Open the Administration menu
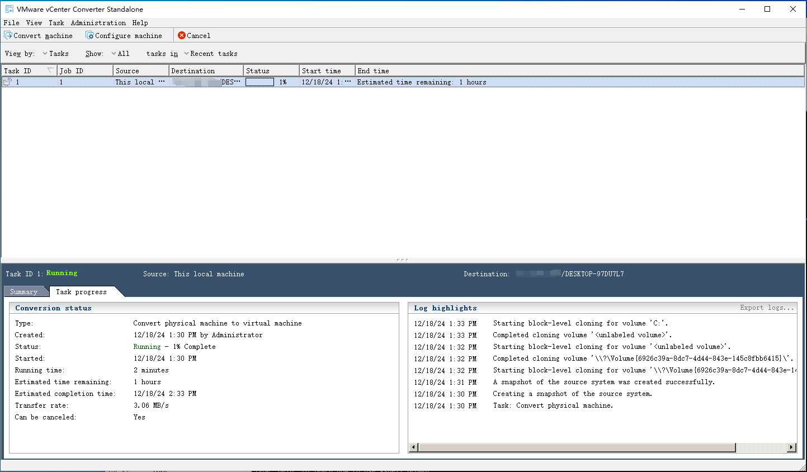 [x=98, y=23]
